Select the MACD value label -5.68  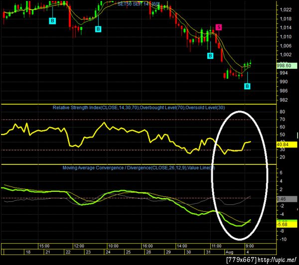click(287, 224)
